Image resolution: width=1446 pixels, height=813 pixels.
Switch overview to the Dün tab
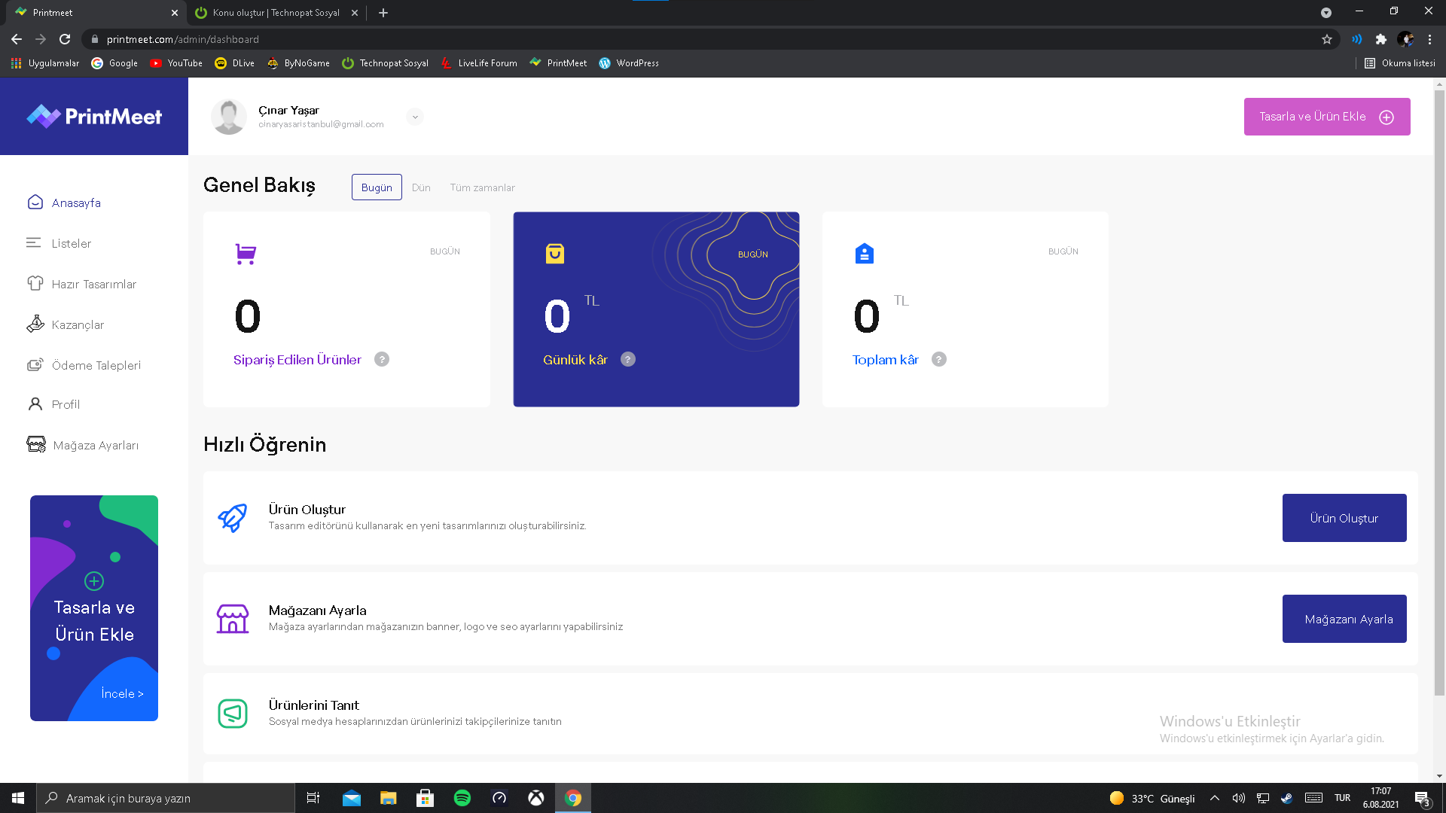tap(421, 187)
